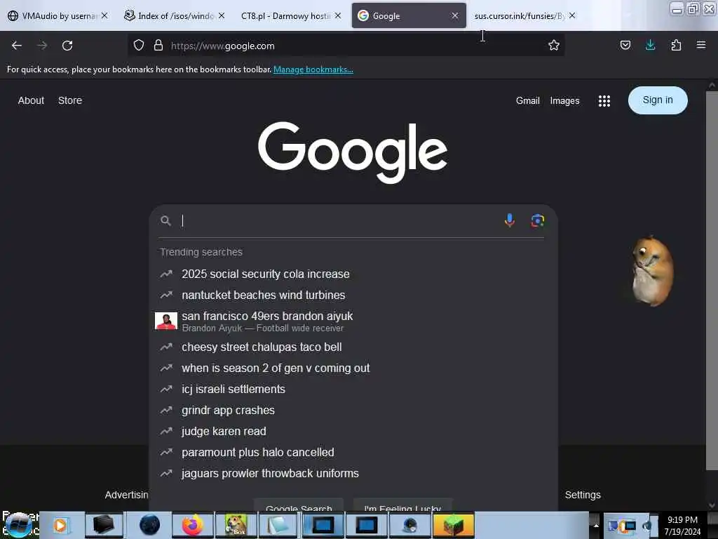718x539 pixels.
Task: Click the magnifier icon in search box
Action: tap(165, 221)
